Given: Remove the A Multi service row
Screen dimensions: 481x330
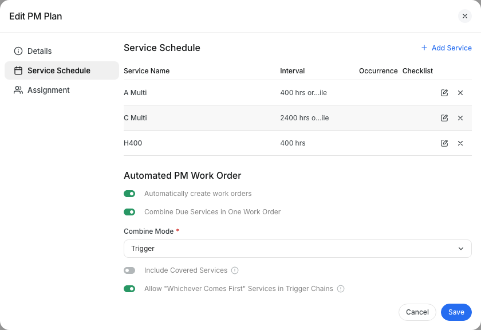Looking at the screenshot, I should click(460, 93).
